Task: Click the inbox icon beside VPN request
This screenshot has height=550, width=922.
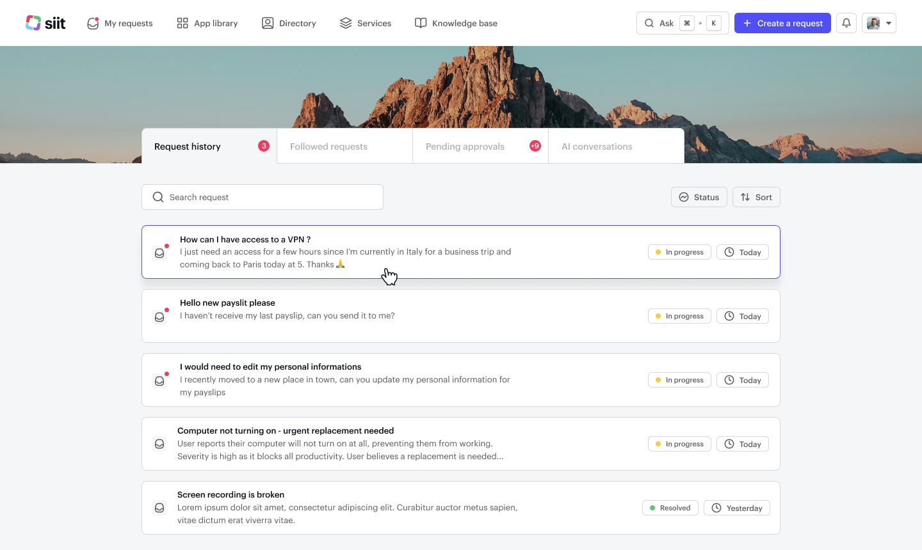Action: [159, 253]
